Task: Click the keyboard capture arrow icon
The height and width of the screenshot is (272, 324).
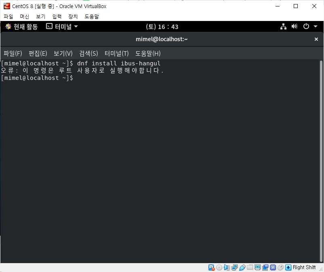Action: (288, 268)
